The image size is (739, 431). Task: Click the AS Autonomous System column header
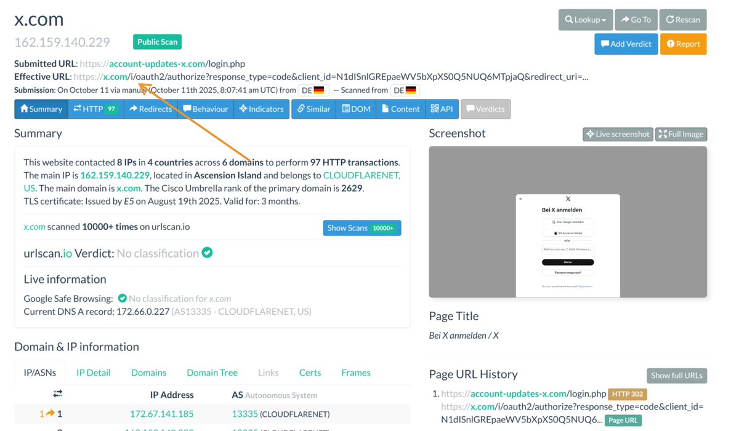click(274, 395)
